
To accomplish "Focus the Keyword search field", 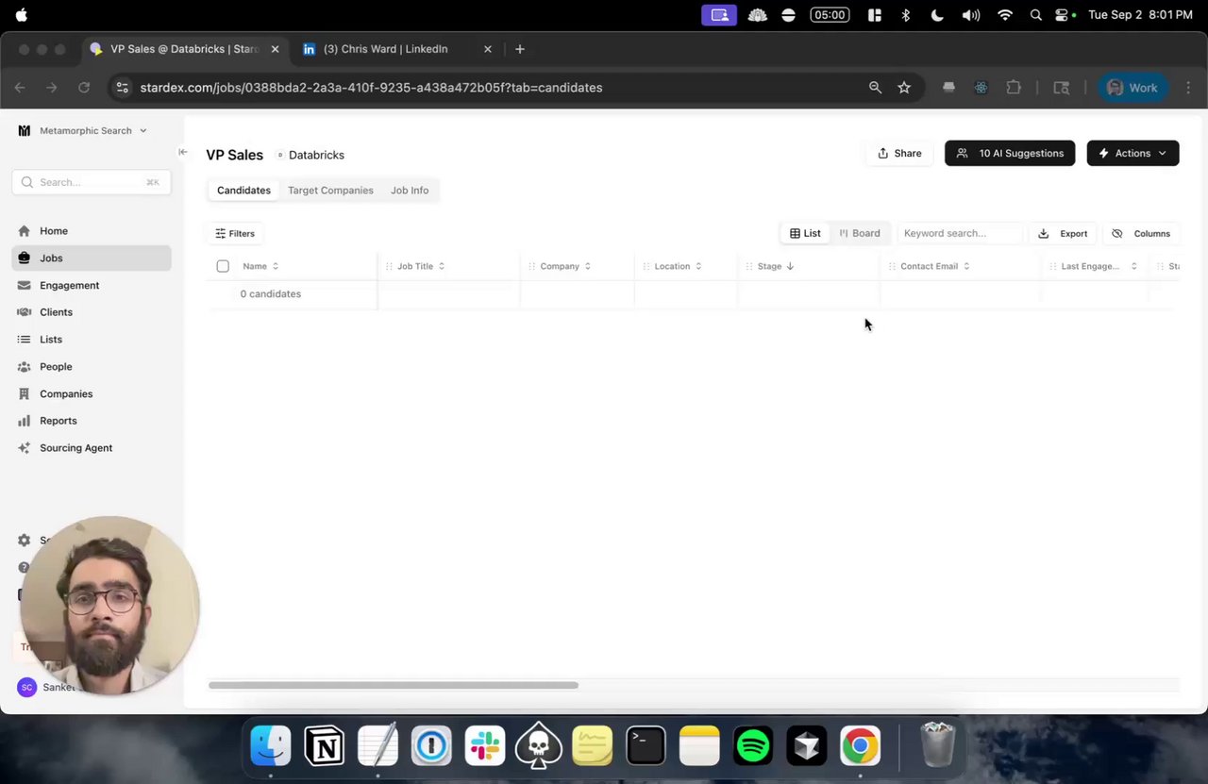I will coord(959,233).
